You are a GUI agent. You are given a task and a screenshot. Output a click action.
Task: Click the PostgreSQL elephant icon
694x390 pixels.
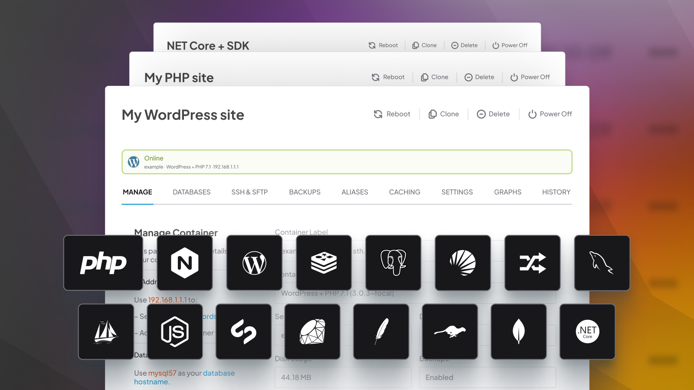tap(393, 263)
